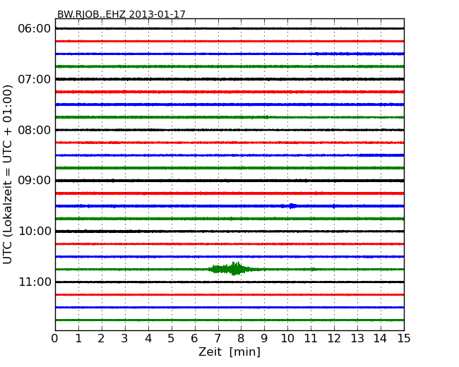This screenshot has width=459, height=367.
Task: Click the x-axis tick label 6
Action: (194, 339)
